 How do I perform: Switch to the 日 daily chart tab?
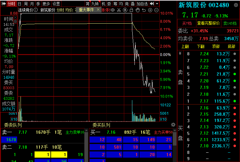tap(19, 3)
